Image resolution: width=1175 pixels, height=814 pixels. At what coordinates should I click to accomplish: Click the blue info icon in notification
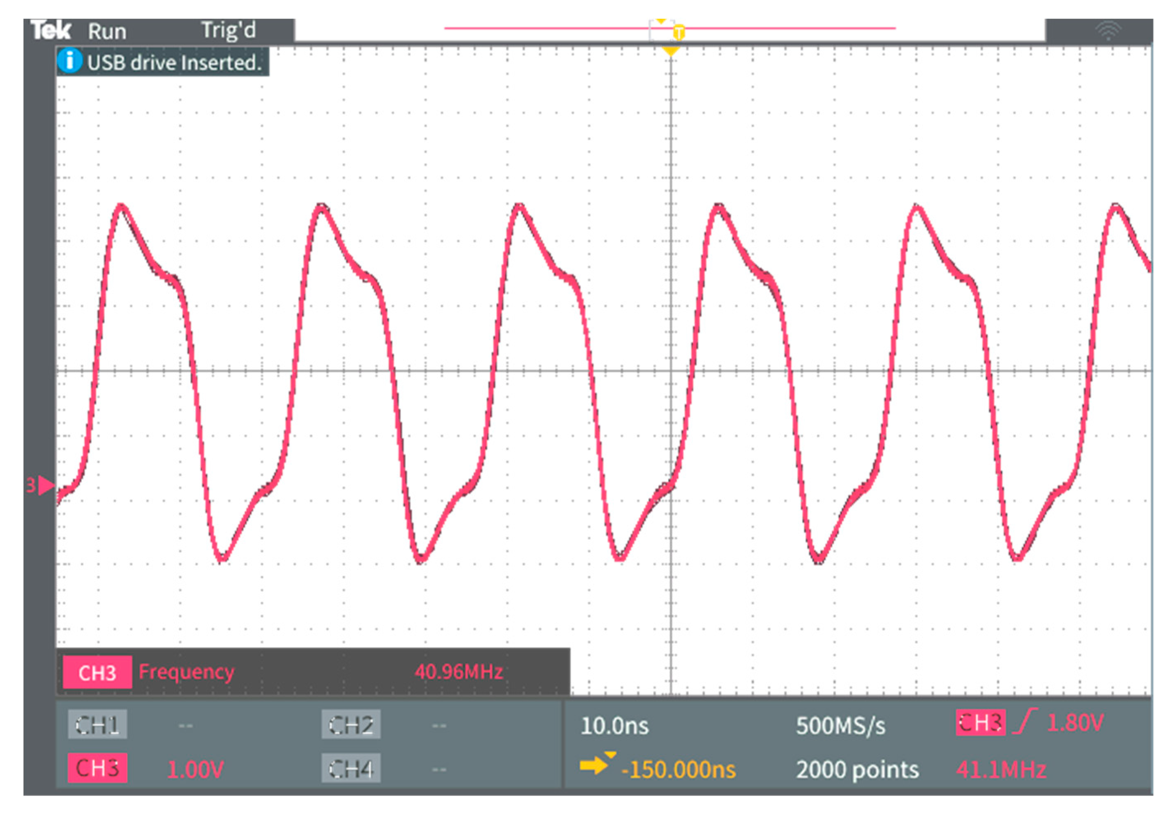pyautogui.click(x=69, y=61)
